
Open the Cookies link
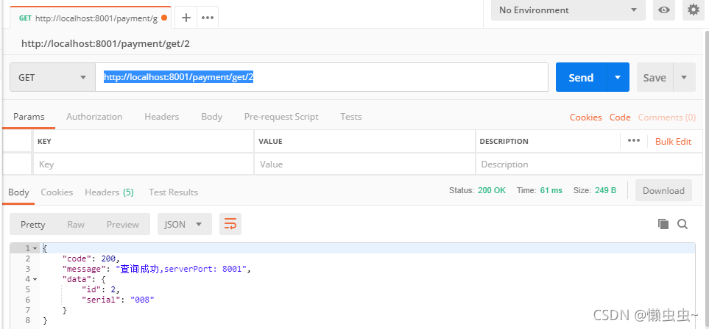point(585,117)
